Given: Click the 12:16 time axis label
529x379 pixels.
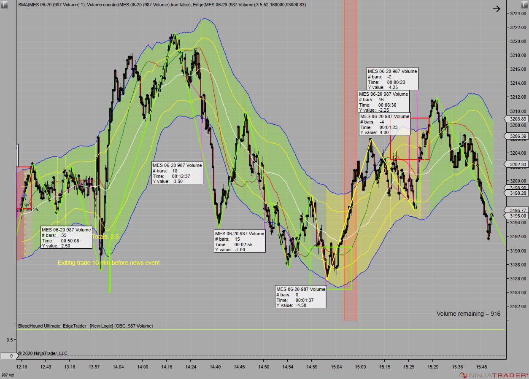Looking at the screenshot, I should [x=22, y=367].
